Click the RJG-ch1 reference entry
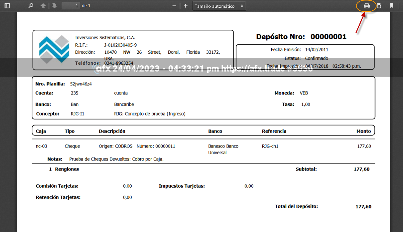The image size is (403, 232). 270,146
